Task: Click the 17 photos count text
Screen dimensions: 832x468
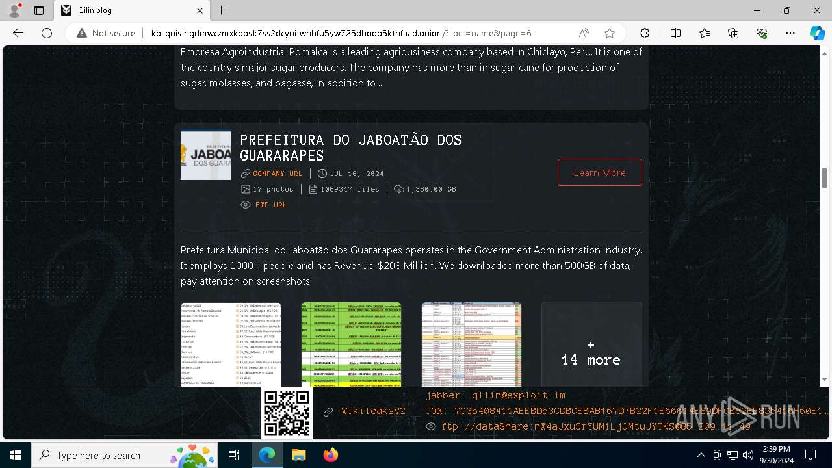Action: (273, 189)
